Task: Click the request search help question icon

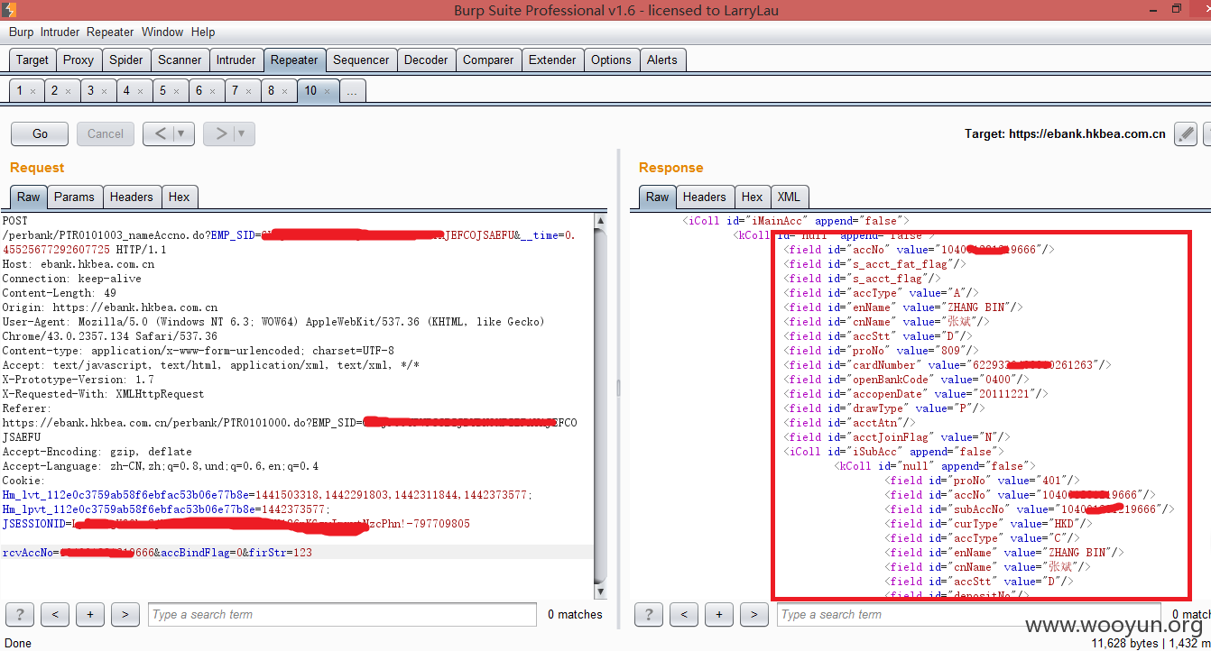Action: (19, 615)
